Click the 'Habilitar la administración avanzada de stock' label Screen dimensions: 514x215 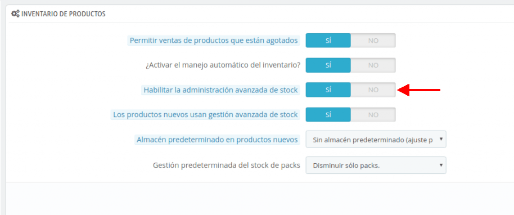220,90
